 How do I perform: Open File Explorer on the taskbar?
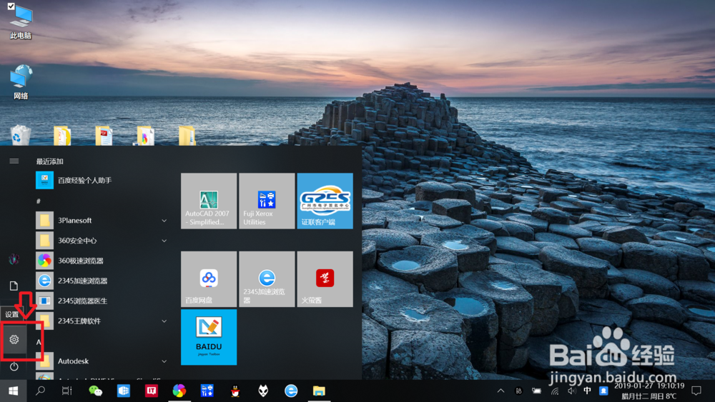tap(319, 391)
